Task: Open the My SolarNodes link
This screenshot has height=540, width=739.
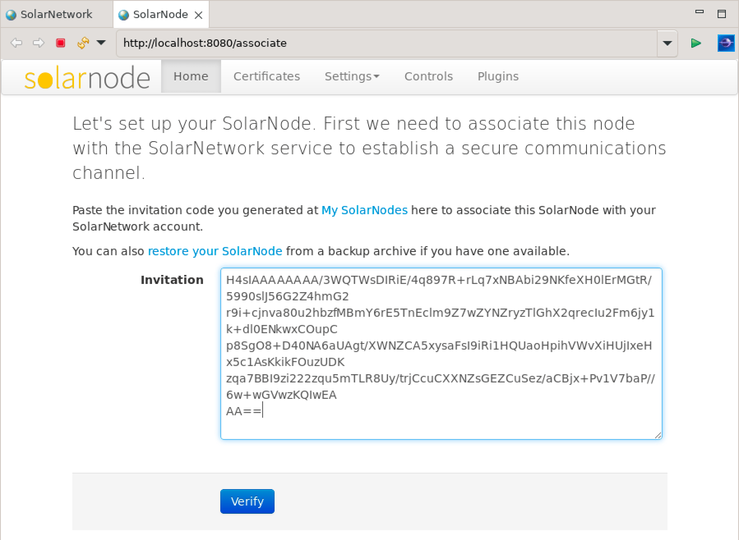Action: pos(364,210)
